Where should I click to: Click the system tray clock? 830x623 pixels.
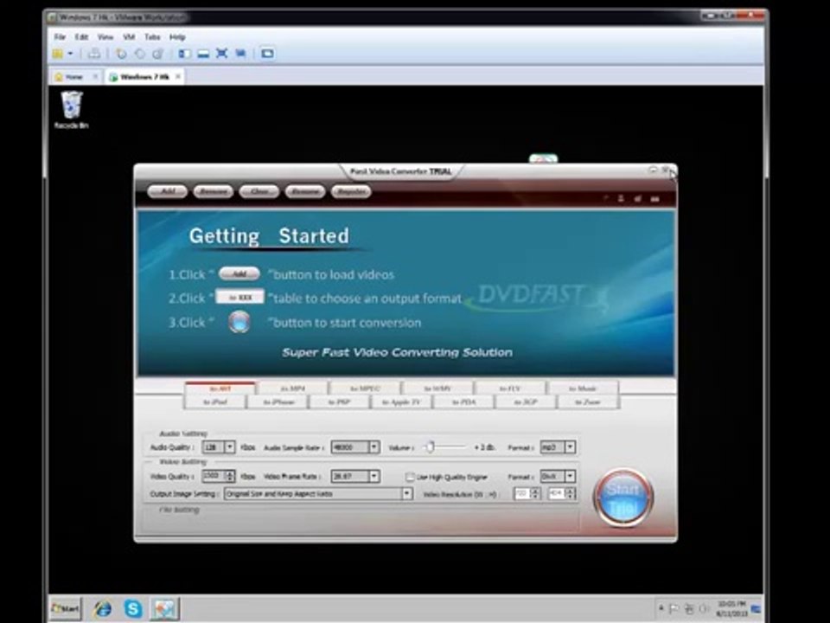(732, 608)
